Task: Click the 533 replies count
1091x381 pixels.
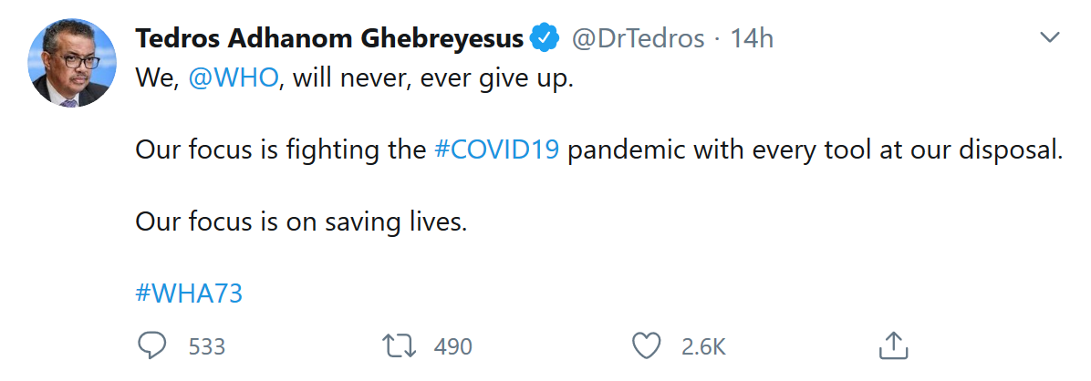Action: pos(207,346)
